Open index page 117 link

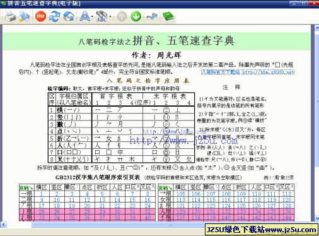[241, 200]
